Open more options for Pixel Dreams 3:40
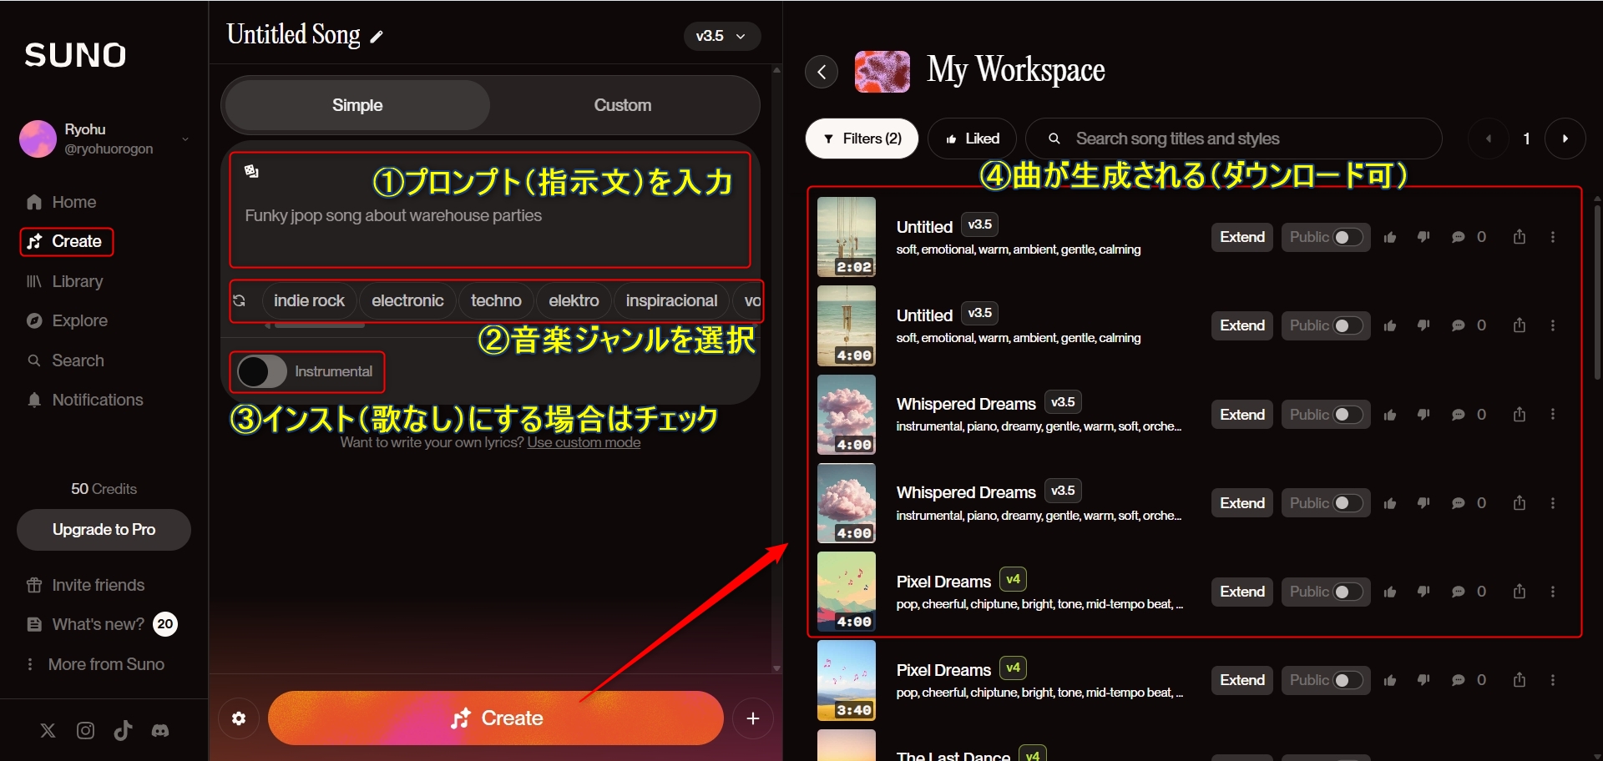The width and height of the screenshot is (1603, 761). point(1553,680)
